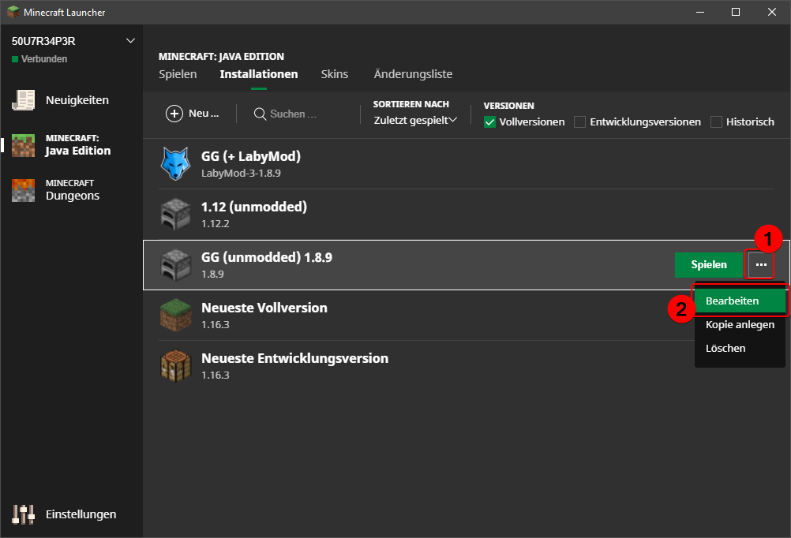Enable the Historisch checkbox
The width and height of the screenshot is (791, 538).
[716, 122]
